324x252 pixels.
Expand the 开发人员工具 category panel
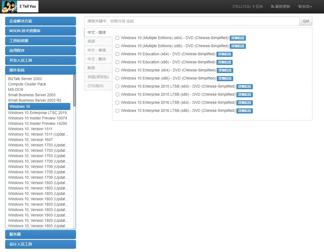40,60
